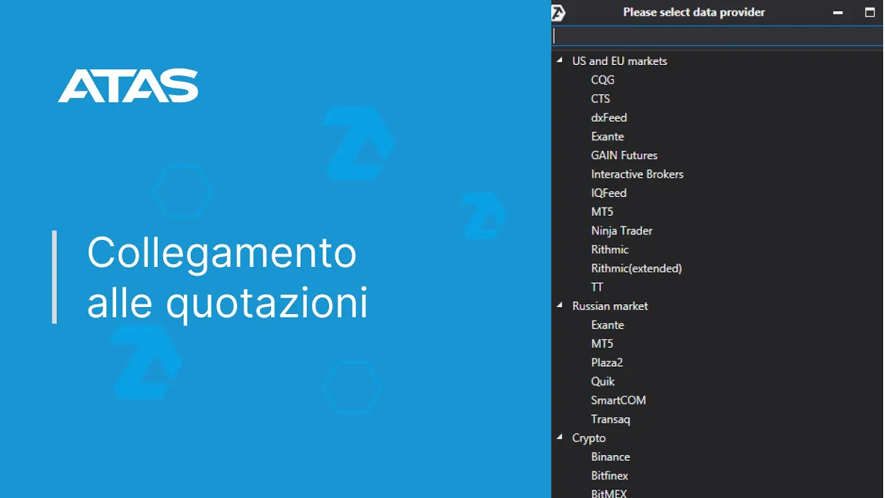Click the ATAS logo on the banner
This screenshot has height=498, width=885.
(x=128, y=86)
